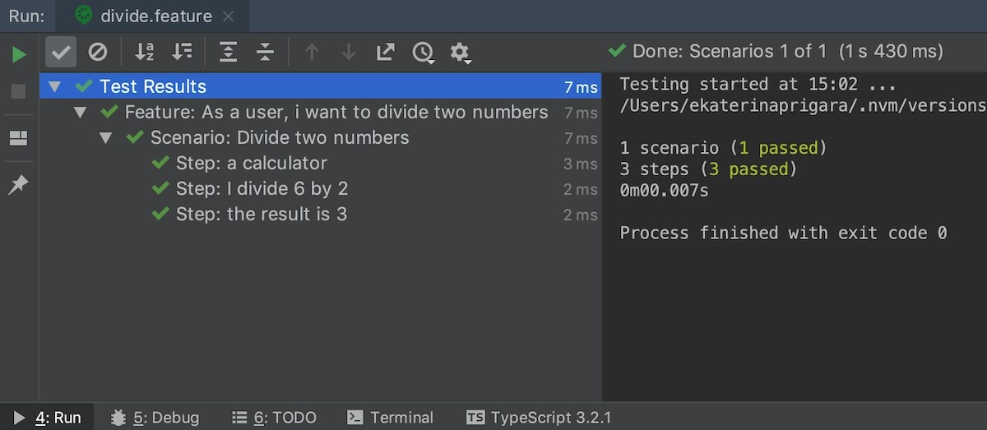The width and height of the screenshot is (987, 430).
Task: Close the divide.feature run tab
Action: pos(229,16)
